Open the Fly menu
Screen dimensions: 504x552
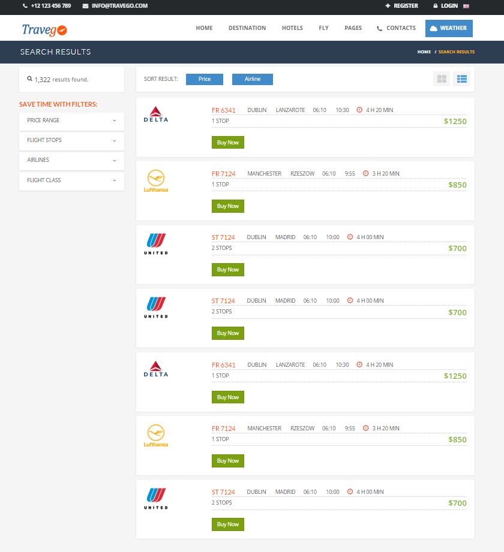pos(323,28)
